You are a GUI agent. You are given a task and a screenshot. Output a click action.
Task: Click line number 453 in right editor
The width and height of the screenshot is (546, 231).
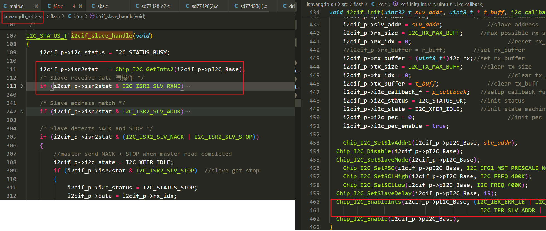[x=314, y=143]
